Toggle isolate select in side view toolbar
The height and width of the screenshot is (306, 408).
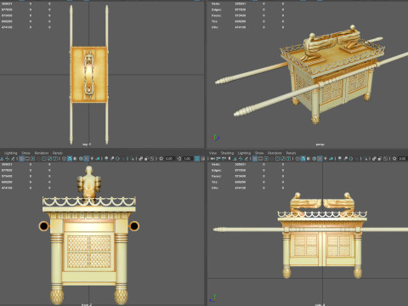[365, 159]
